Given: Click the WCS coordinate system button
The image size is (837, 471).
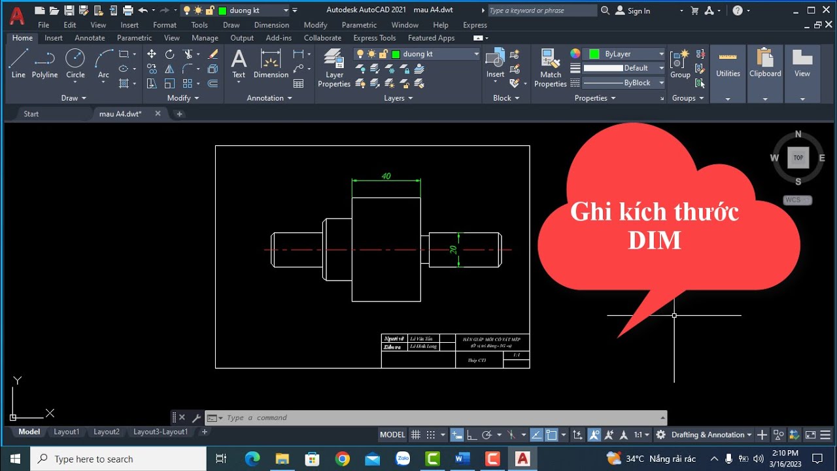Looking at the screenshot, I should pyautogui.click(x=798, y=200).
